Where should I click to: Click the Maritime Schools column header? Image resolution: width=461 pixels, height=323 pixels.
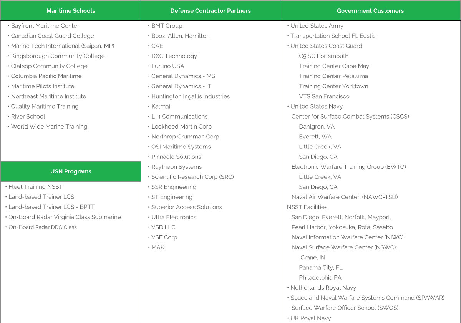tap(71, 11)
